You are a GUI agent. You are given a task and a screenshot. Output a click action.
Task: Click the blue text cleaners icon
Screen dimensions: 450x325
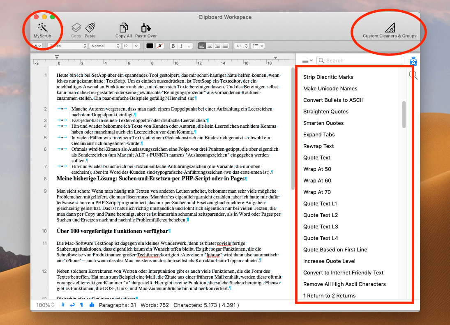(413, 61)
